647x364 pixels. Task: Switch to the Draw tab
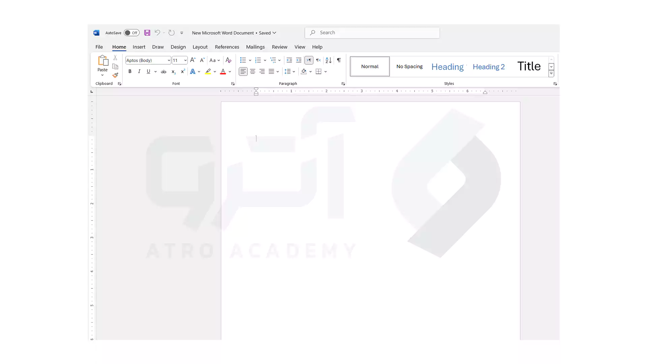[158, 47]
